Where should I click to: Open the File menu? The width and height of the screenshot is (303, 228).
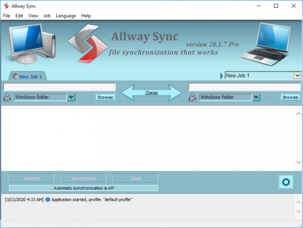(7, 16)
